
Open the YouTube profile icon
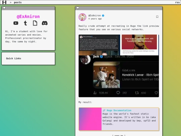(16, 23)
